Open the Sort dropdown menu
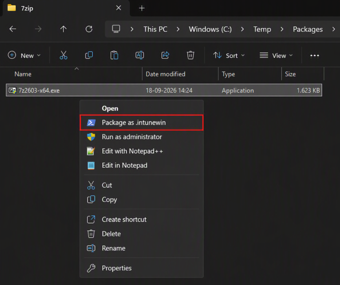Screen dimensions: 340x285 (229, 55)
